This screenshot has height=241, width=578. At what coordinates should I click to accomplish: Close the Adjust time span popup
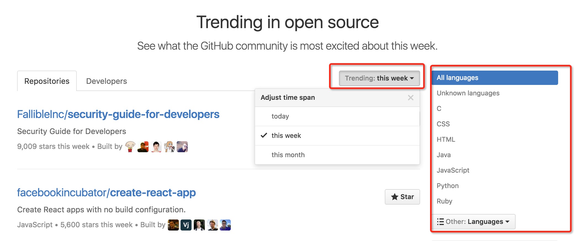(410, 98)
